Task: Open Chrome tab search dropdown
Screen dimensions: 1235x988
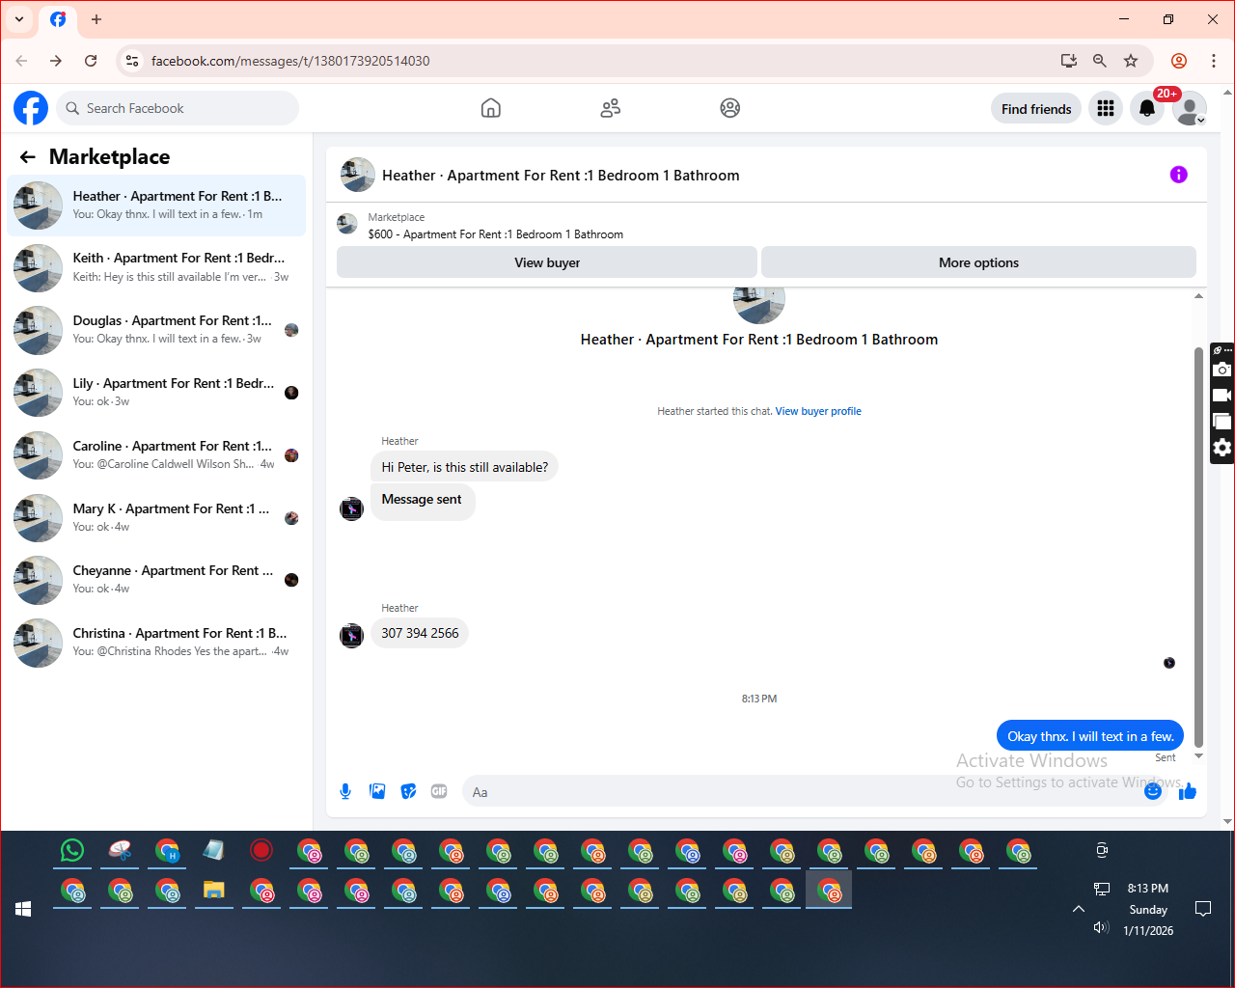Action: click(x=19, y=19)
